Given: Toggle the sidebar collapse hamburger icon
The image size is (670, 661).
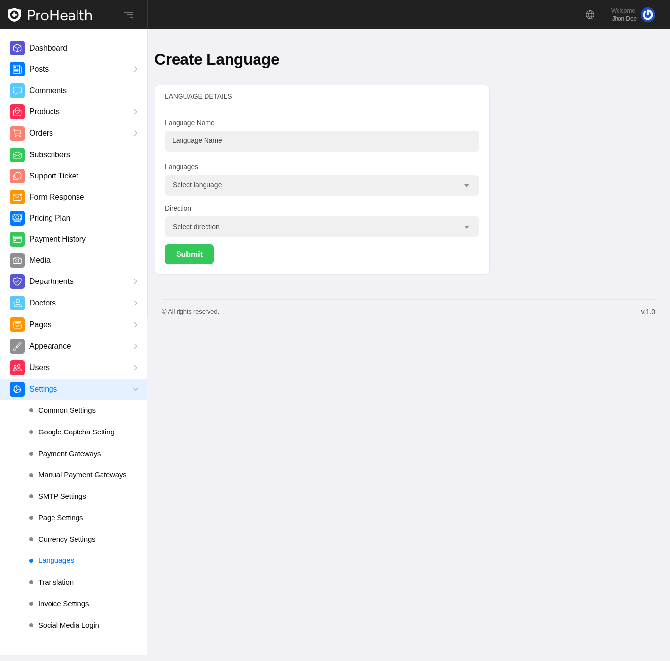Looking at the screenshot, I should pyautogui.click(x=129, y=15).
